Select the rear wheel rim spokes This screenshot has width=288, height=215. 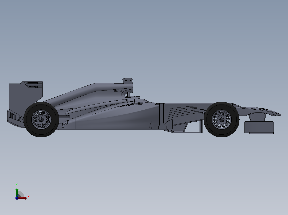[x=41, y=120]
